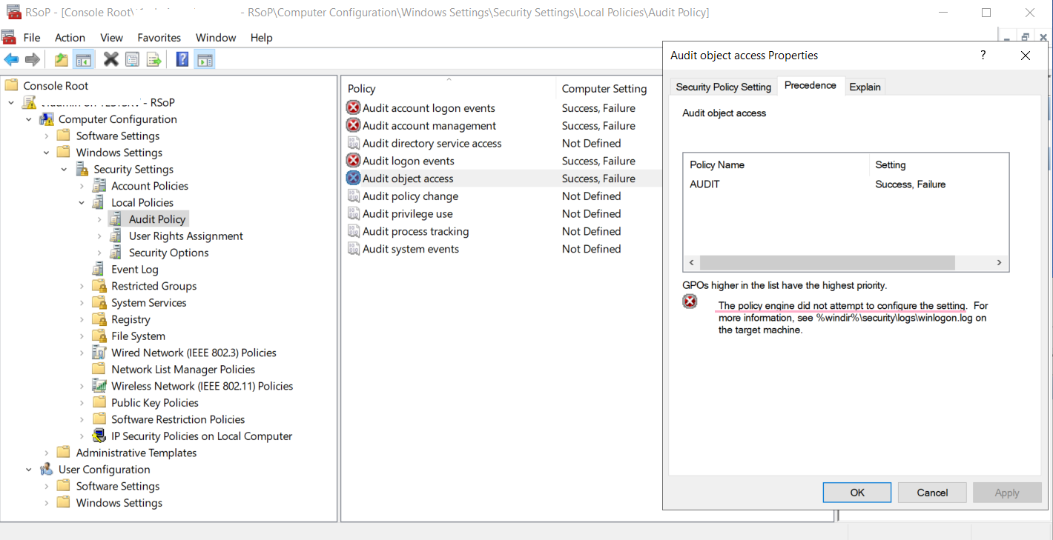This screenshot has height=540, width=1053.
Task: Select the Event Log tree item
Action: [x=134, y=270]
